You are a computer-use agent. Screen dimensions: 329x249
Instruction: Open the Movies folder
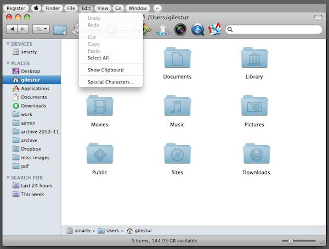pyautogui.click(x=99, y=106)
